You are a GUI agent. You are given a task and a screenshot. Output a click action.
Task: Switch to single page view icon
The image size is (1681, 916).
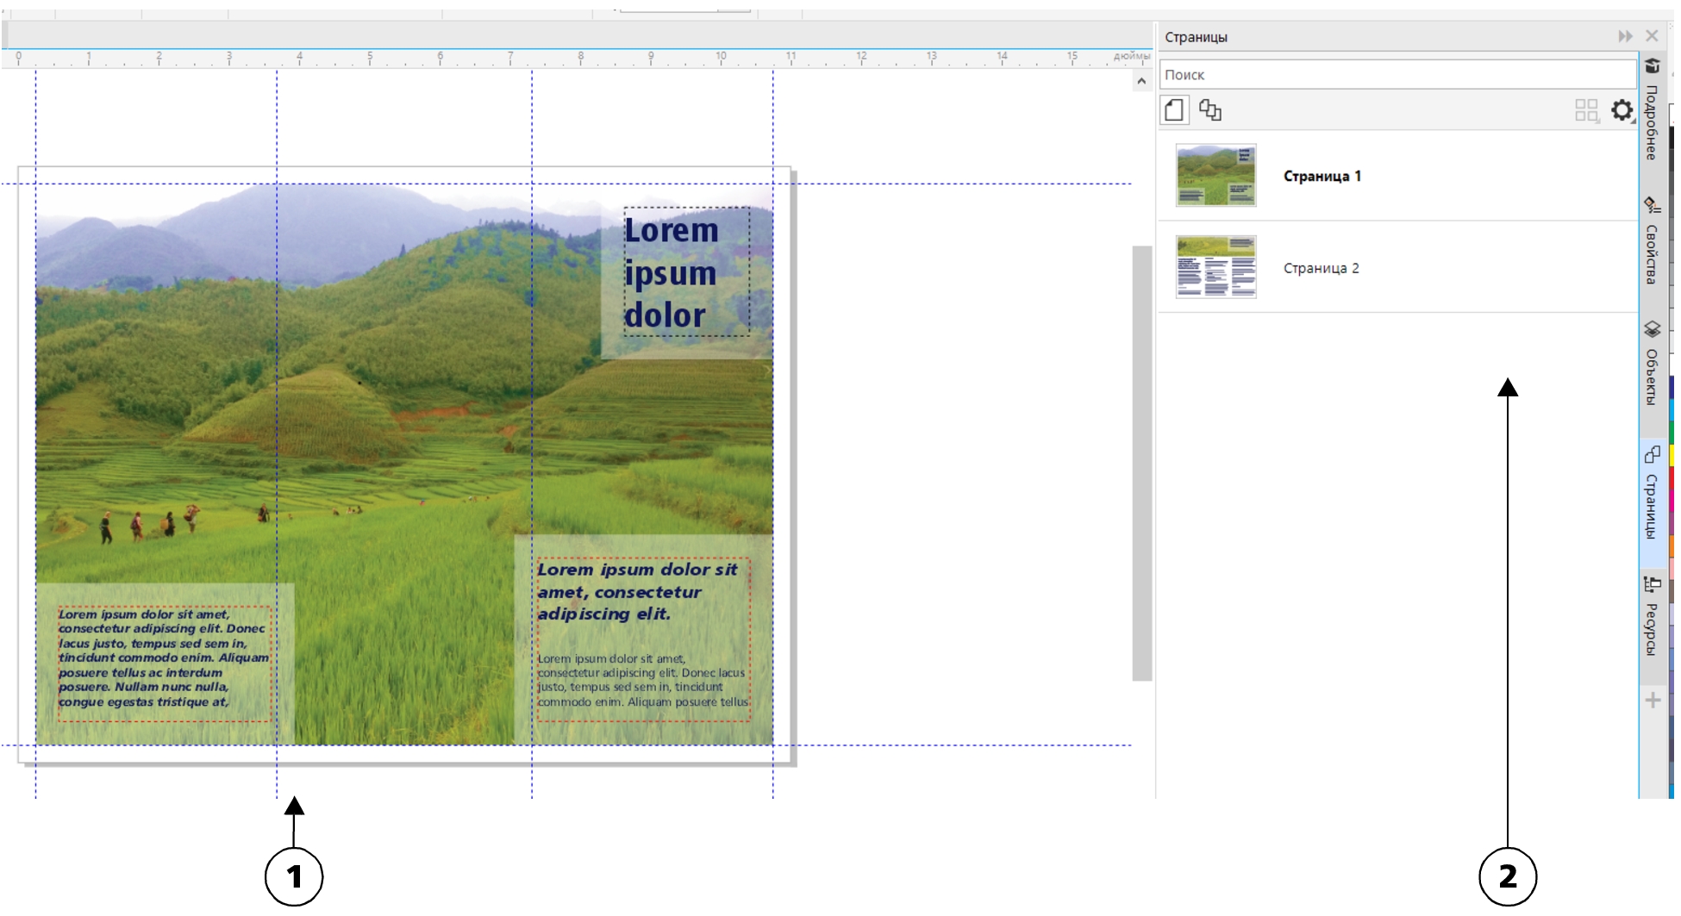(x=1174, y=110)
